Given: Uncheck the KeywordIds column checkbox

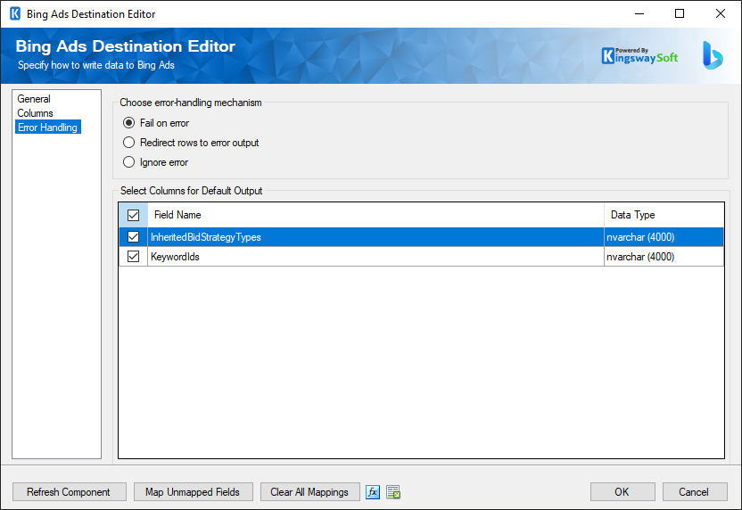Looking at the screenshot, I should 134,257.
